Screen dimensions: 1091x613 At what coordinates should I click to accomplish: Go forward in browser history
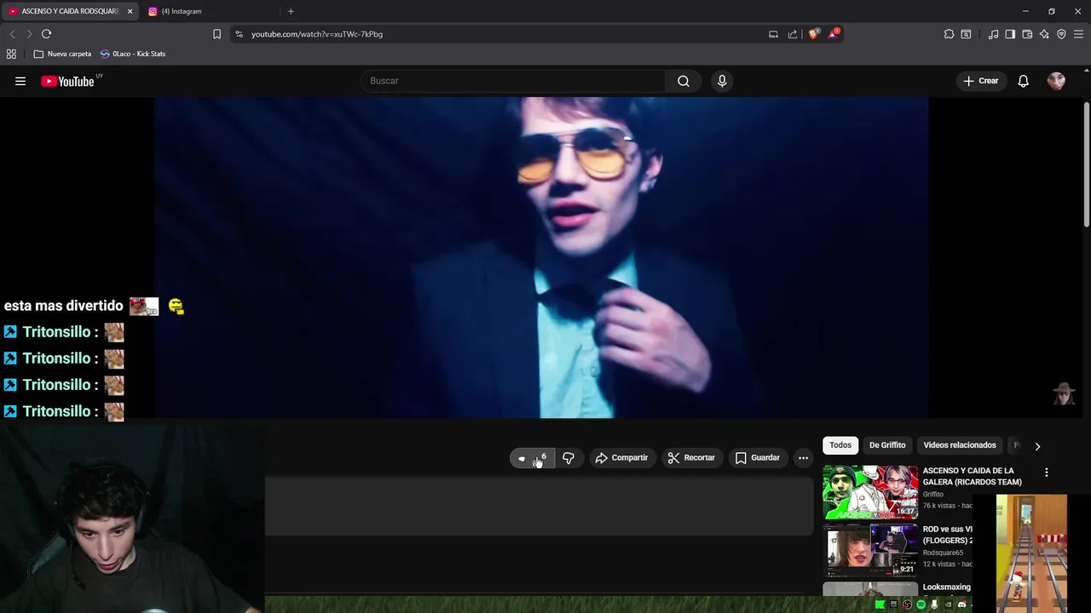point(29,34)
